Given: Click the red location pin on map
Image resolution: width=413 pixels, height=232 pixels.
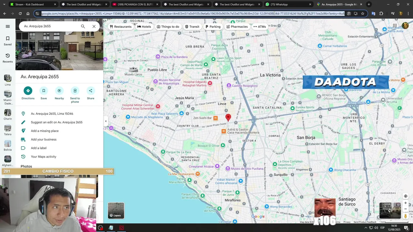Looking at the screenshot, I should click(x=228, y=118).
